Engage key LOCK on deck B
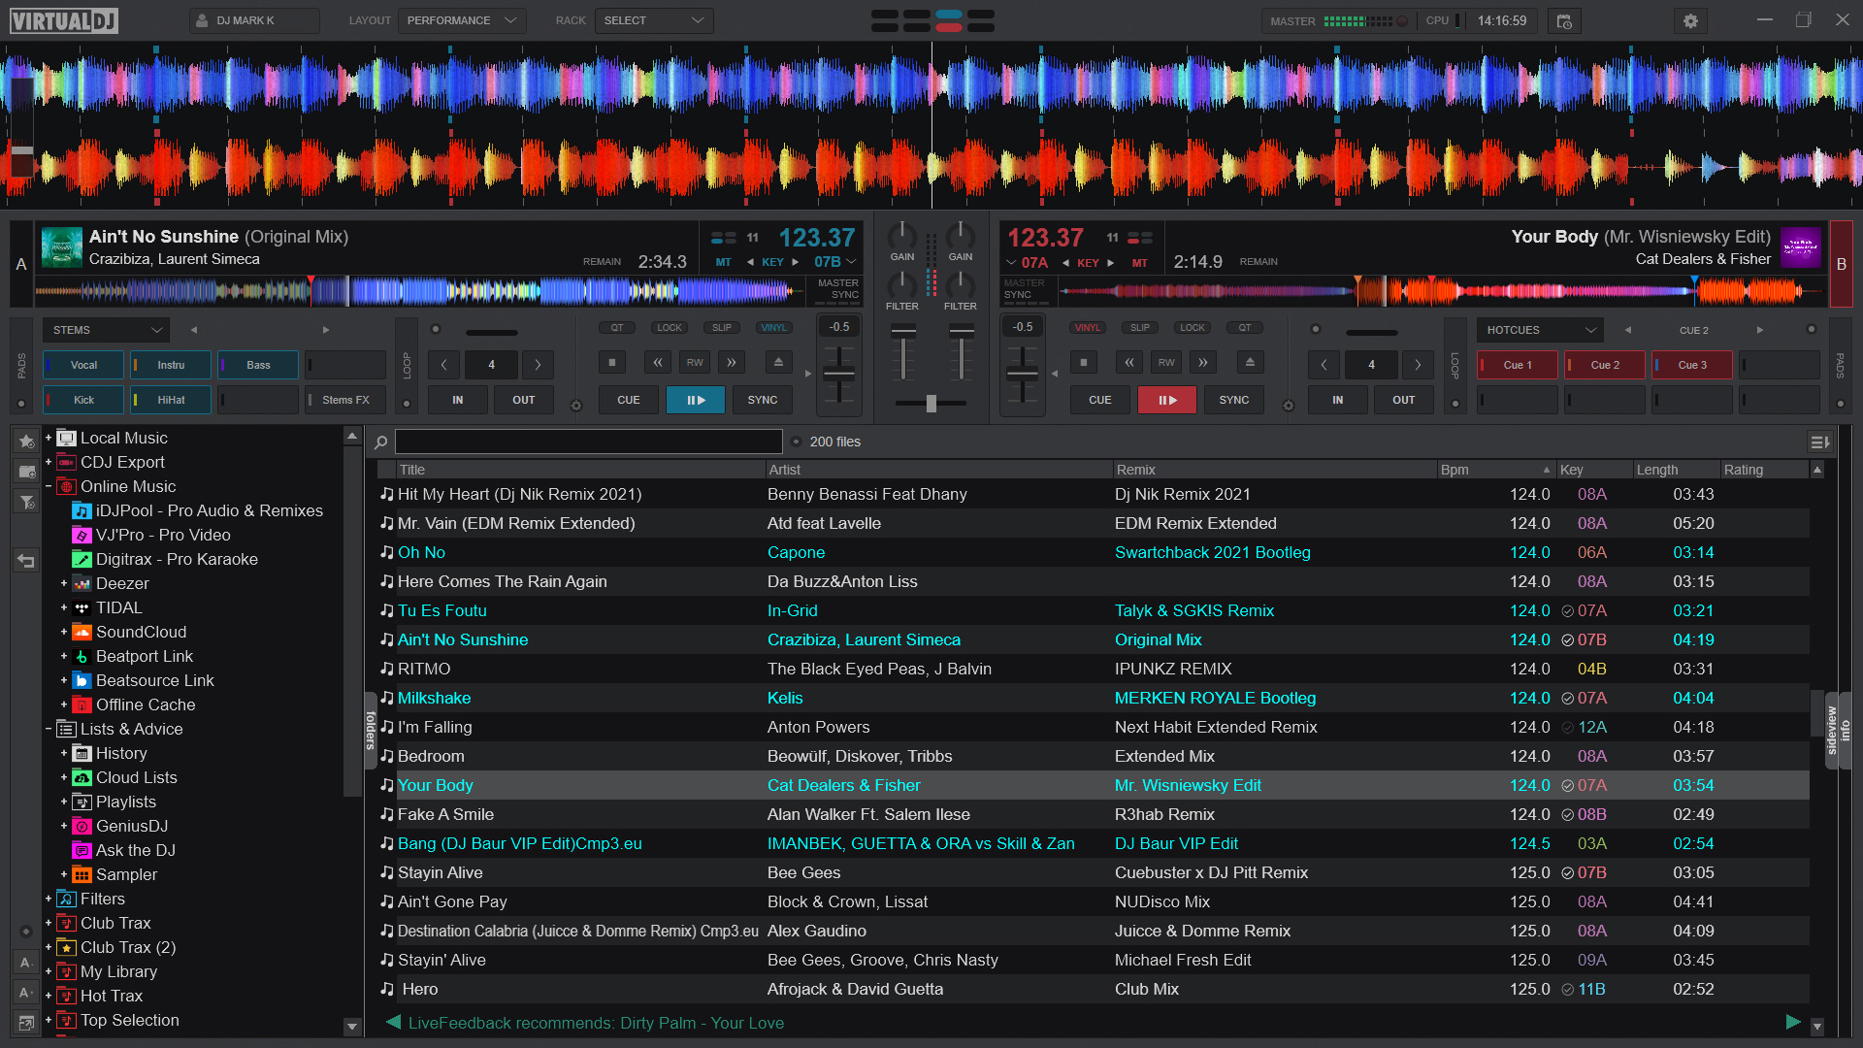1863x1048 pixels. pyautogui.click(x=1192, y=327)
